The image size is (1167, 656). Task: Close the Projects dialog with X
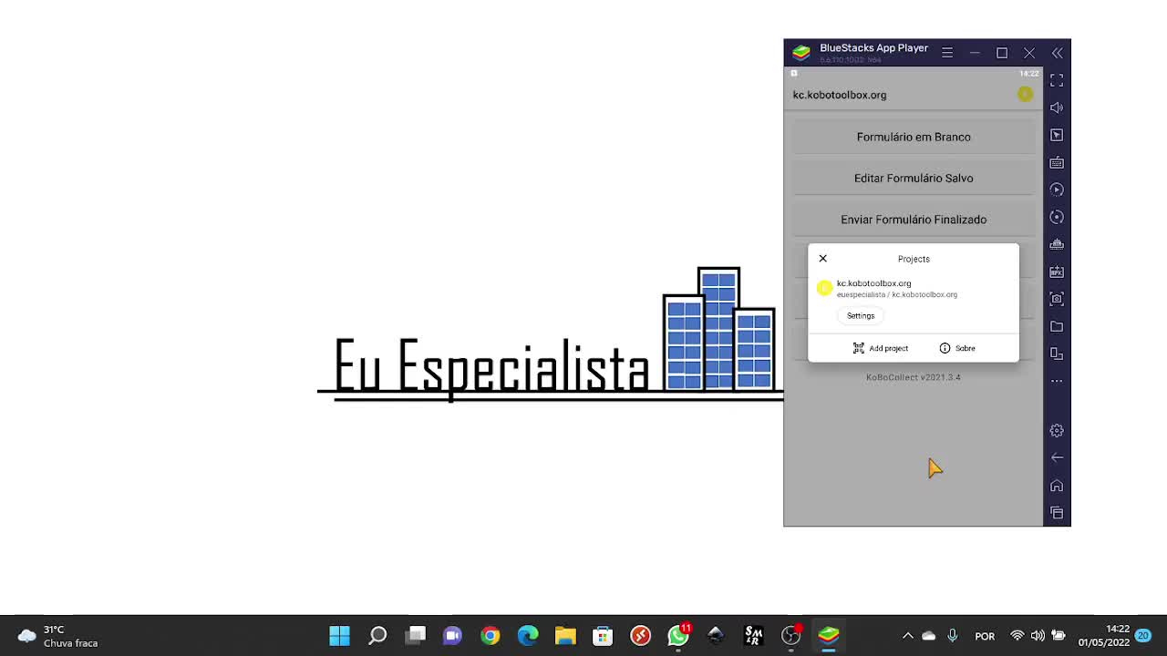pos(822,259)
